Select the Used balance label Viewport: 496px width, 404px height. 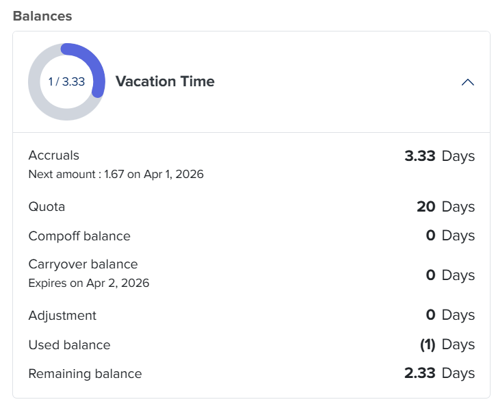(x=69, y=345)
